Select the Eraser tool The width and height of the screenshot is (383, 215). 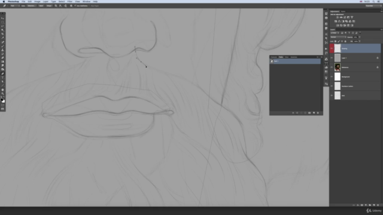2,58
